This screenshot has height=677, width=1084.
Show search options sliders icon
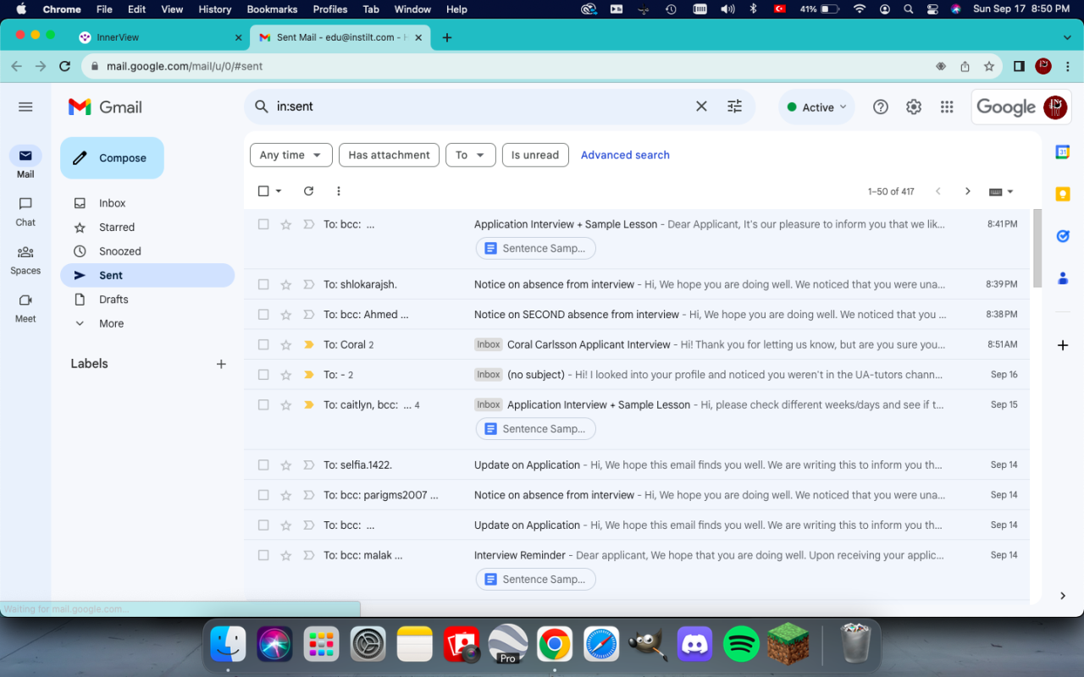(734, 107)
